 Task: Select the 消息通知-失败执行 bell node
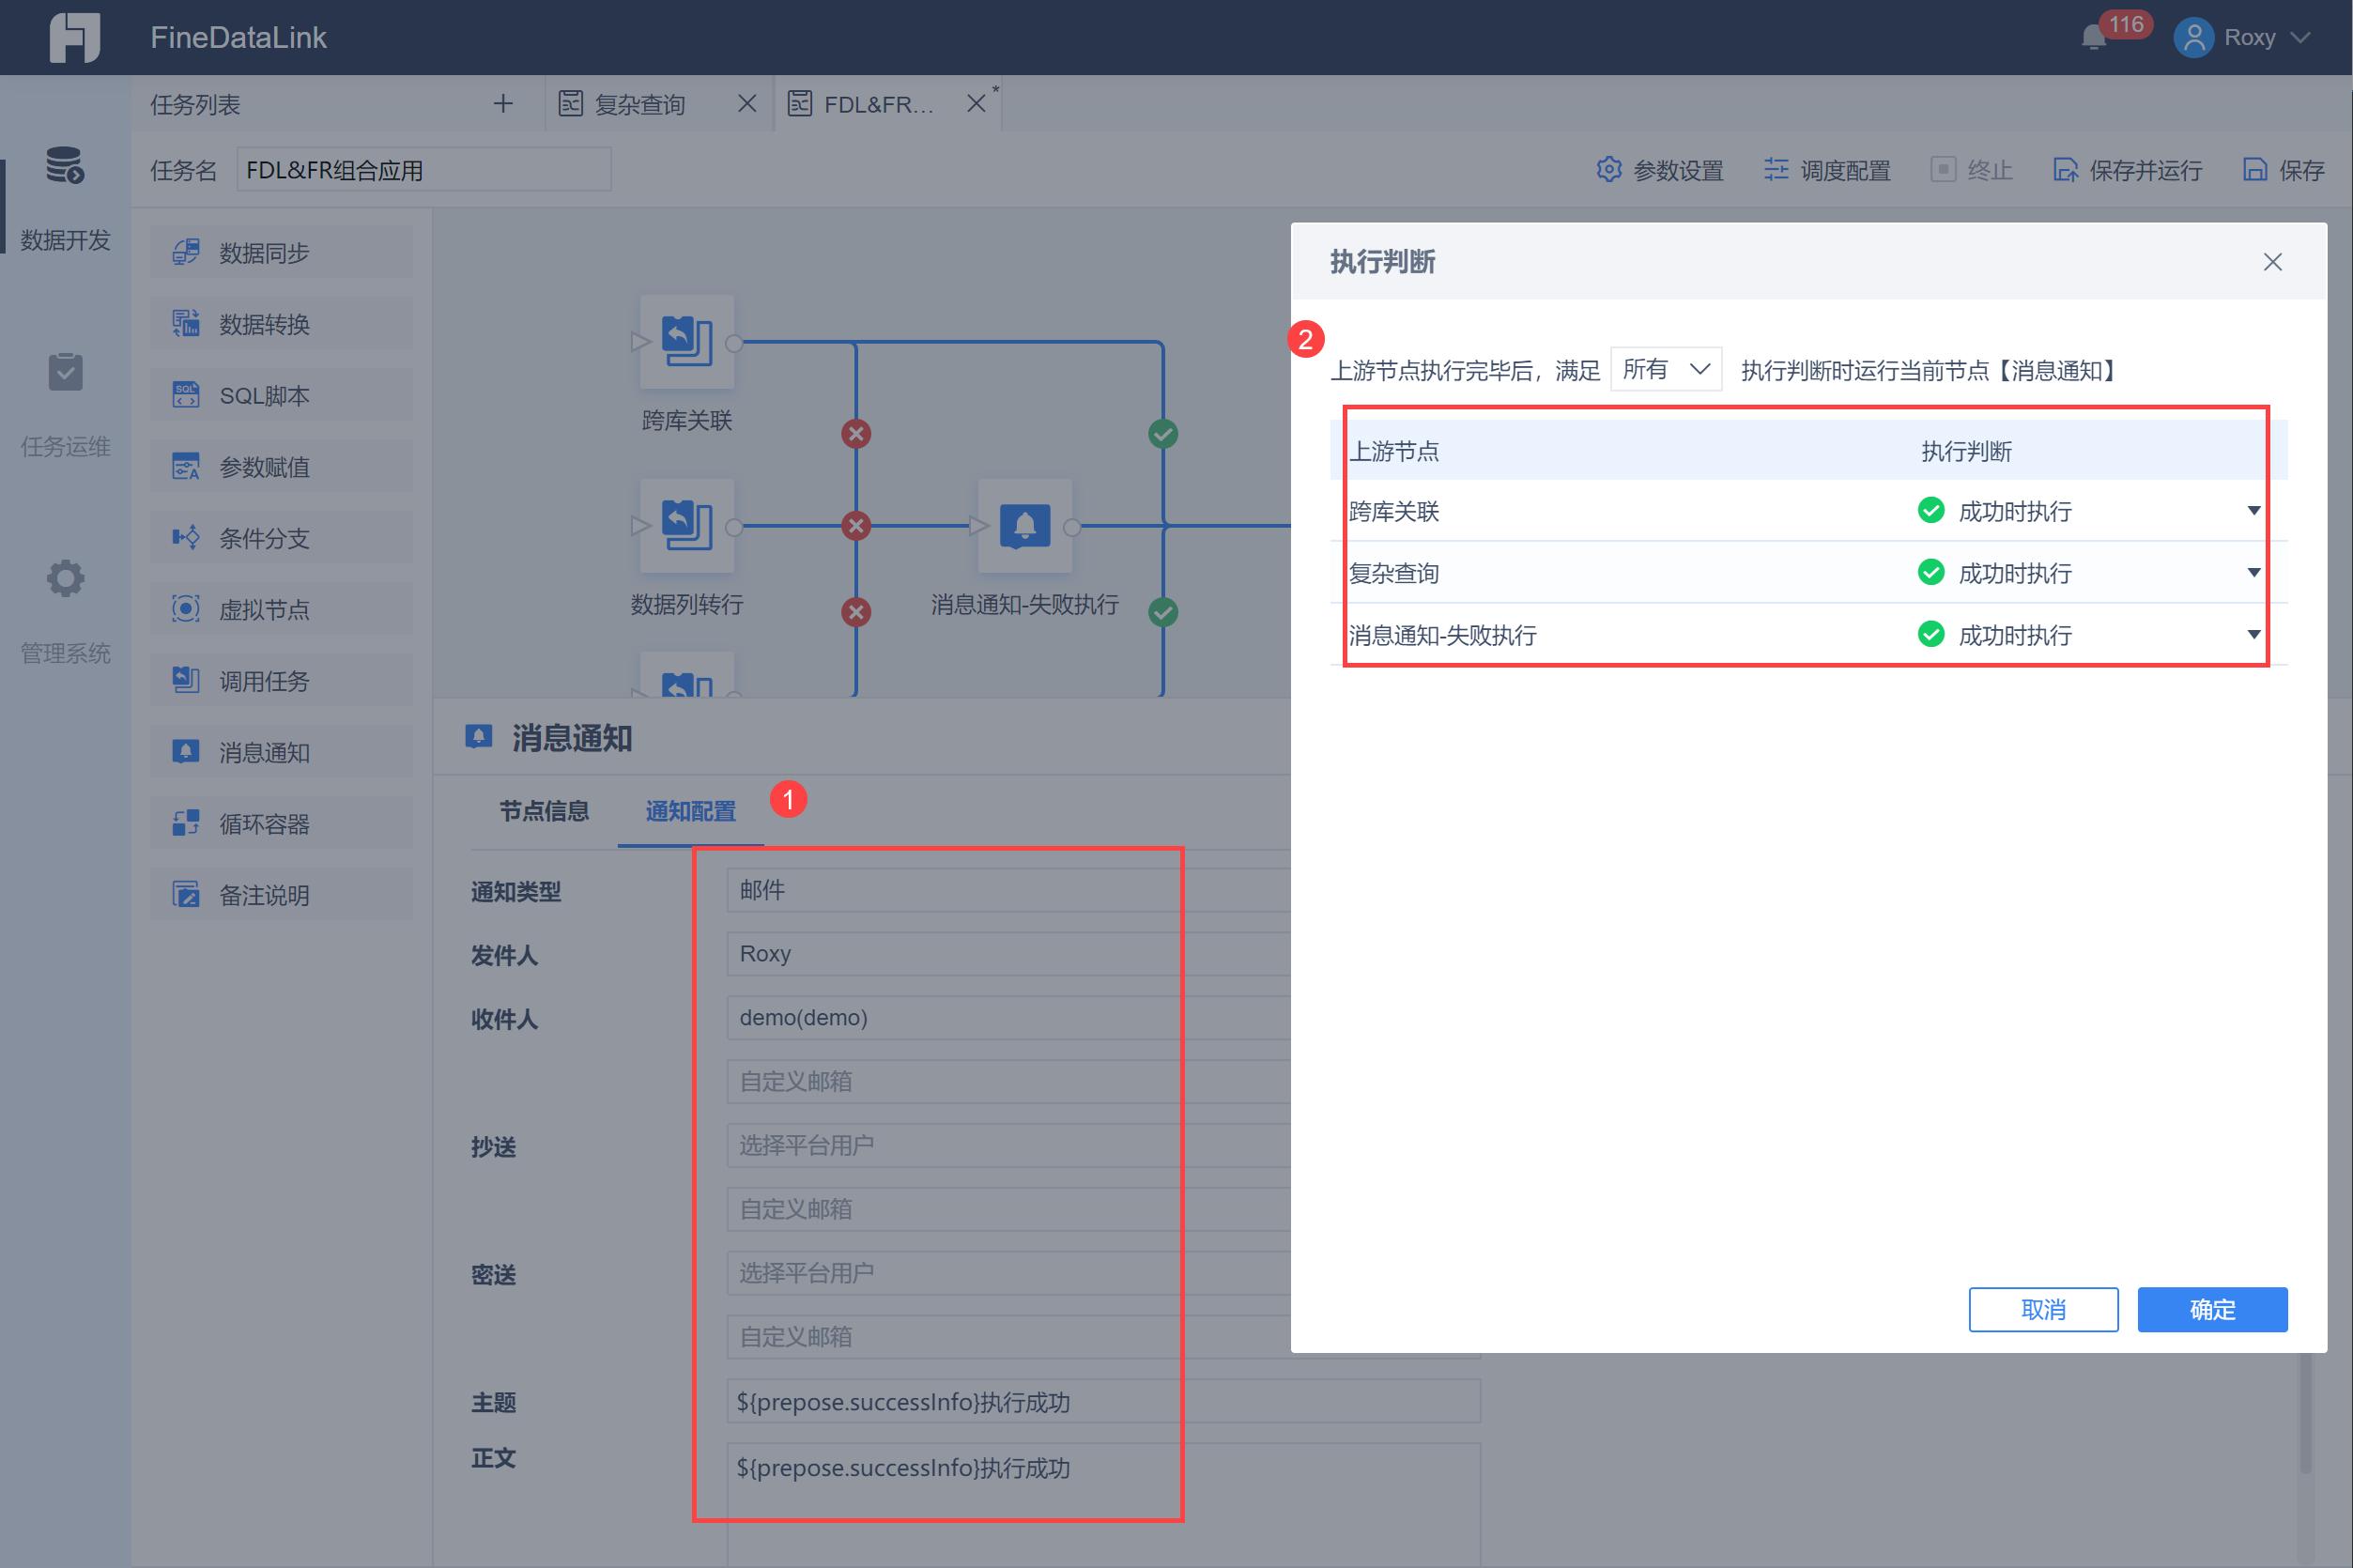[1024, 526]
